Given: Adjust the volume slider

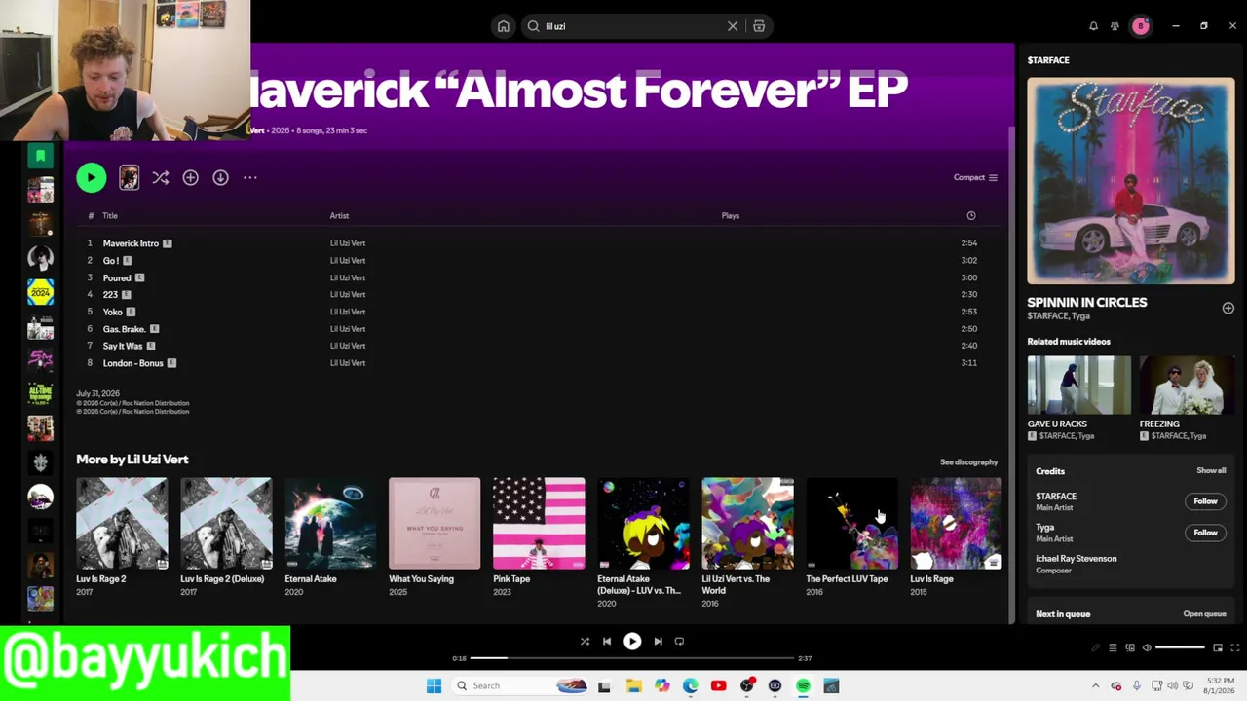Looking at the screenshot, I should pyautogui.click(x=1180, y=647).
